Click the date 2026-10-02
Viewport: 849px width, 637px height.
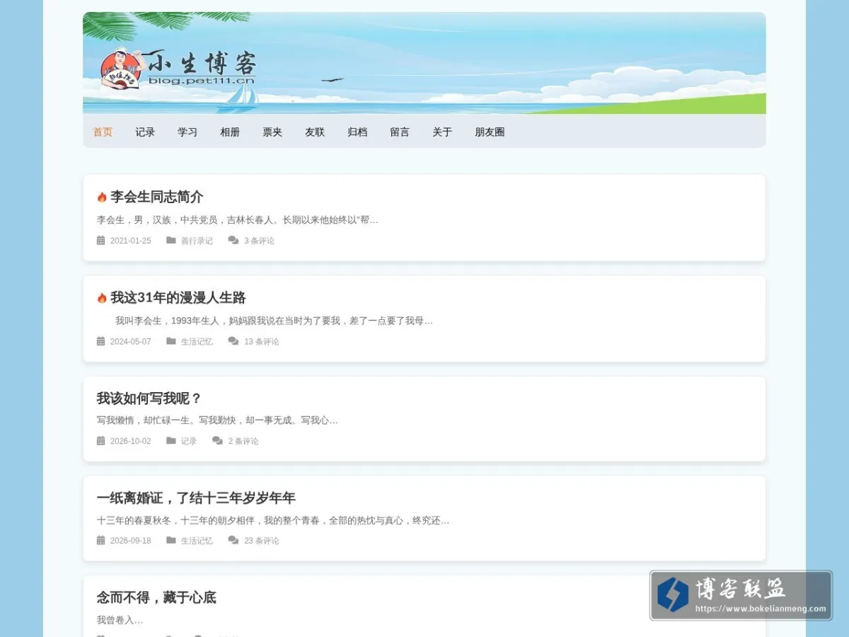coord(130,441)
